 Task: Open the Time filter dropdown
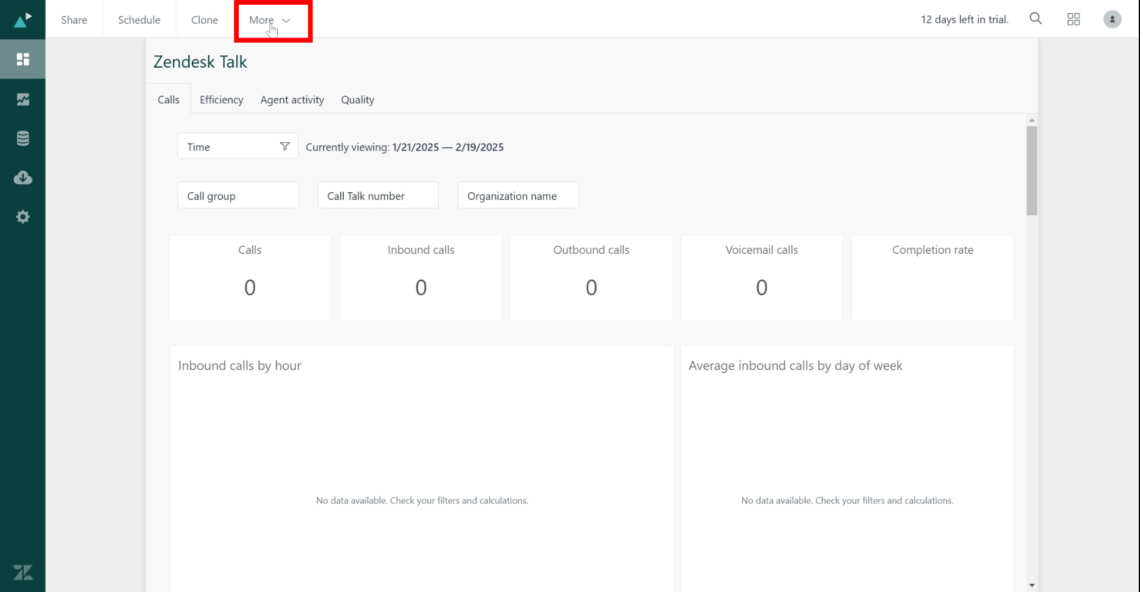point(237,147)
